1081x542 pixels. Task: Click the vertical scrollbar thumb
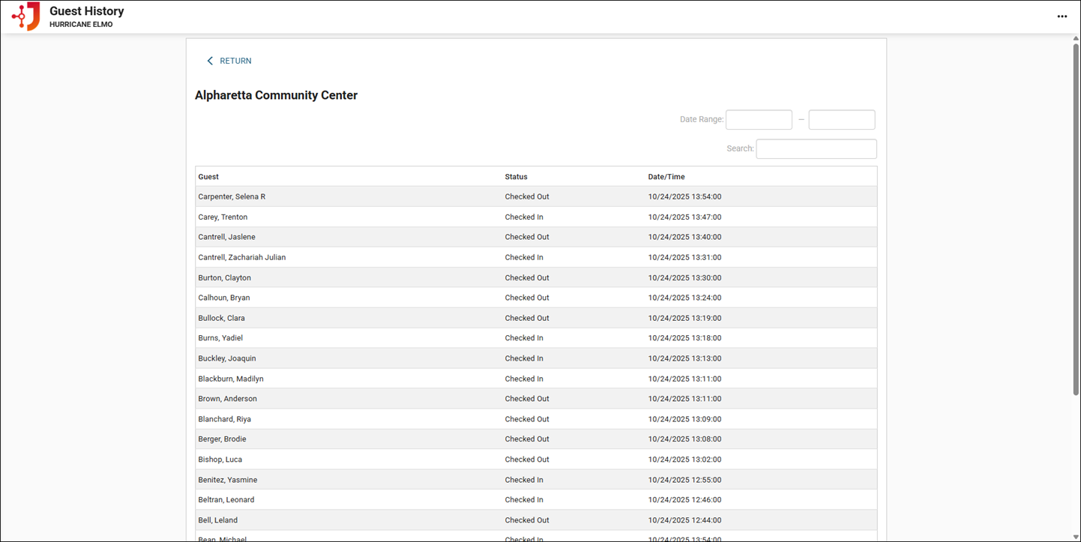pos(1076,217)
